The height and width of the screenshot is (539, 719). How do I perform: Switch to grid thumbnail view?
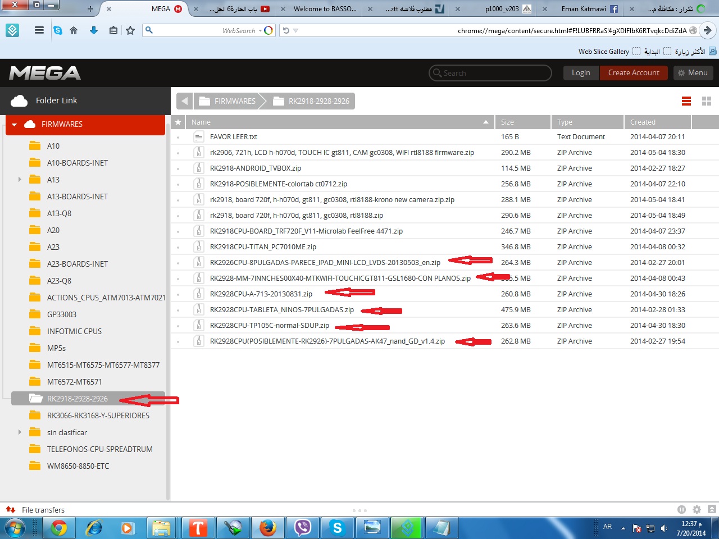click(x=707, y=101)
